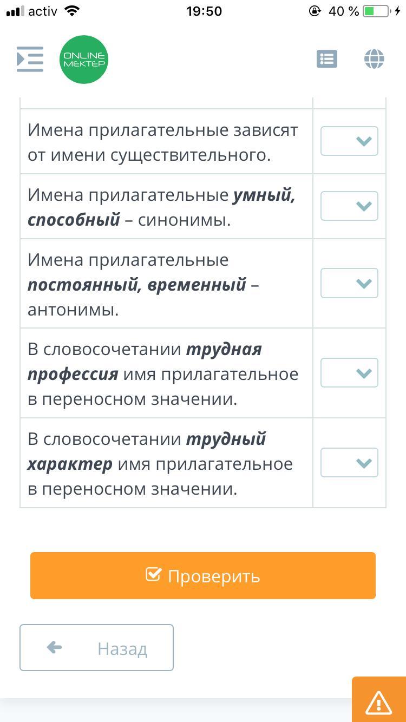Tap the Online Mektep logo
The height and width of the screenshot is (722, 406).
[x=84, y=60]
